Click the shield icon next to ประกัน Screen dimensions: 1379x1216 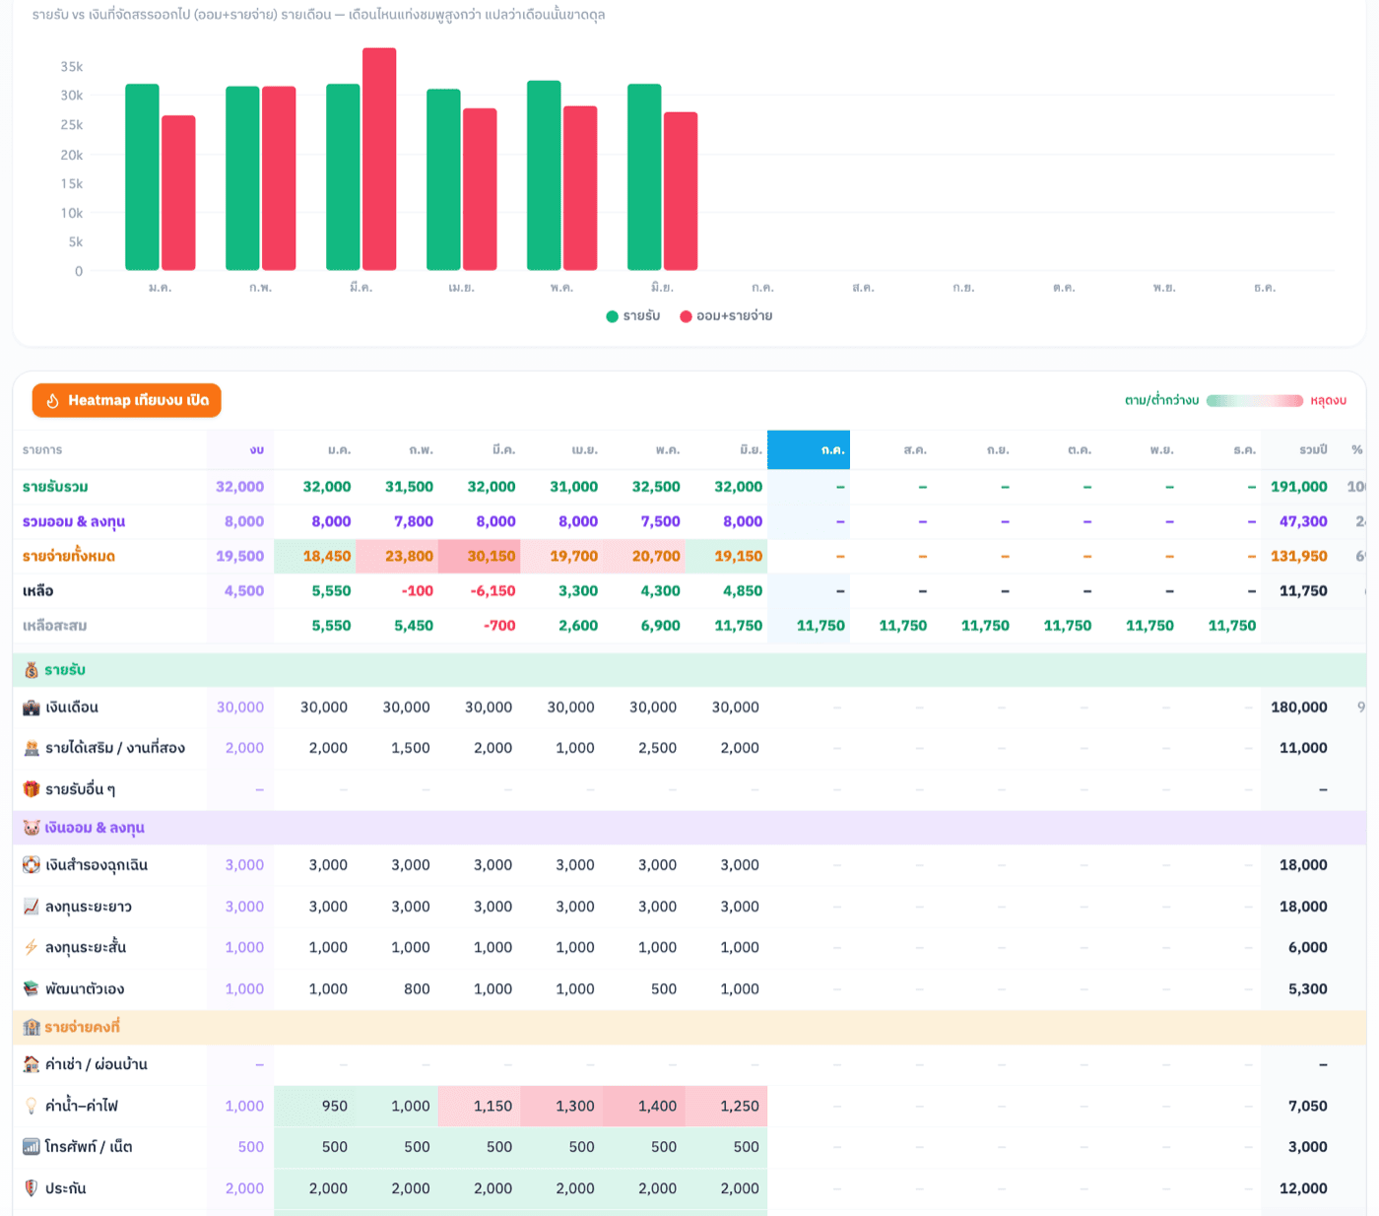(32, 1188)
